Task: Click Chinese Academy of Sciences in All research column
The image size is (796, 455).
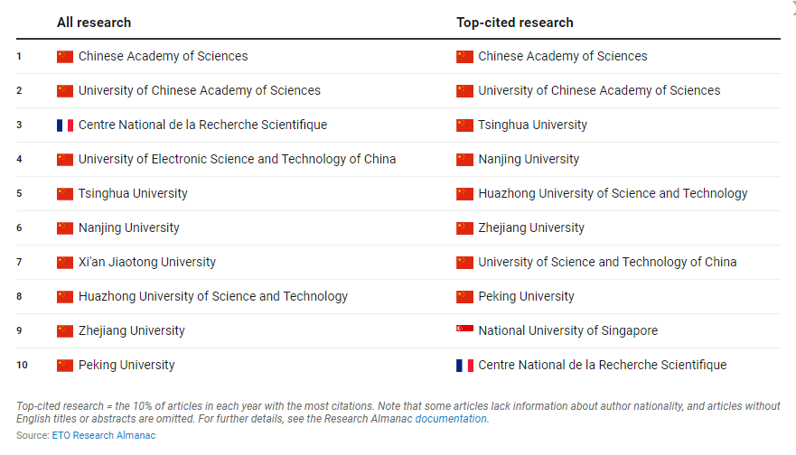Action: tap(163, 57)
